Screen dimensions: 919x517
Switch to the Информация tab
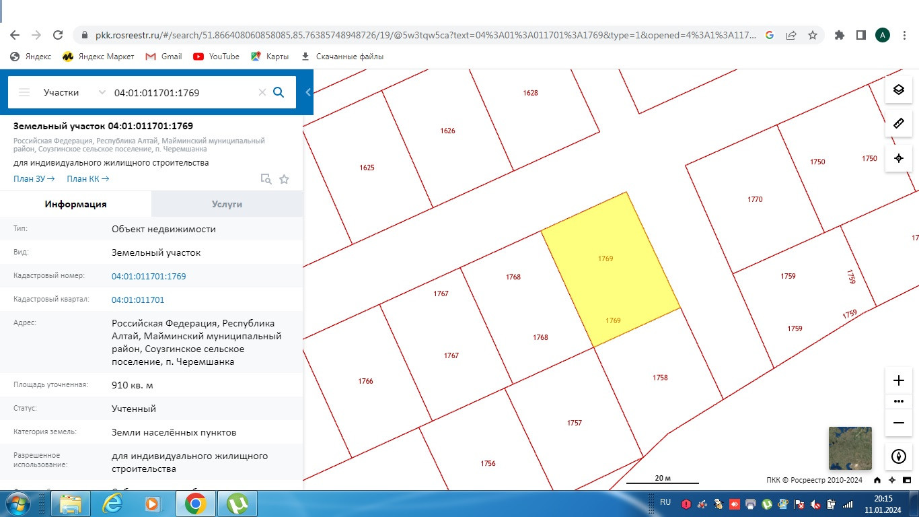coord(76,204)
